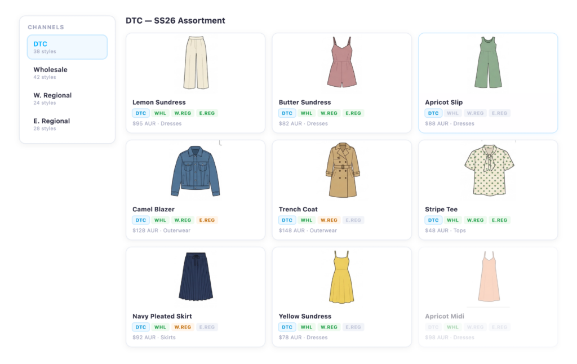
Task: Click the Stripe Tee illustration
Action: tap(488, 171)
